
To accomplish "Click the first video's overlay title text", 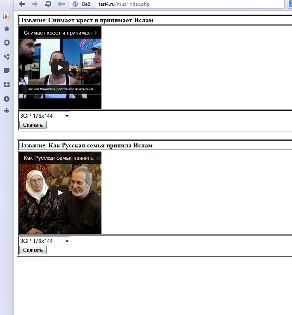I will point(62,33).
